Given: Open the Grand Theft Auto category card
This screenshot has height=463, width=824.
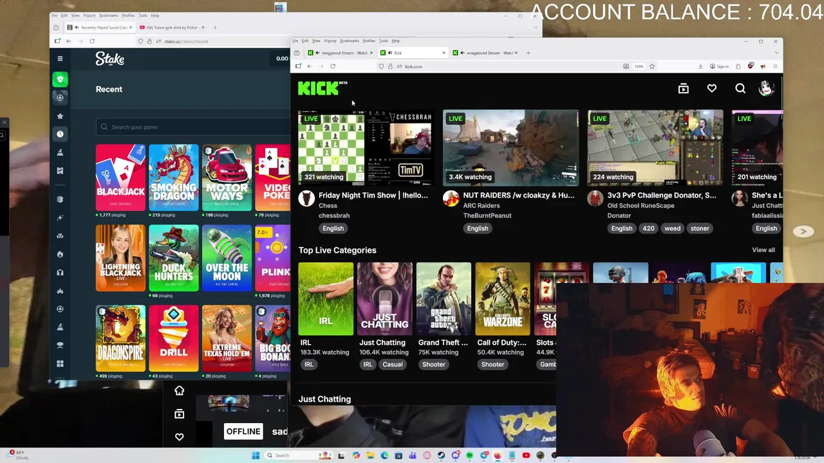Looking at the screenshot, I should 444,299.
